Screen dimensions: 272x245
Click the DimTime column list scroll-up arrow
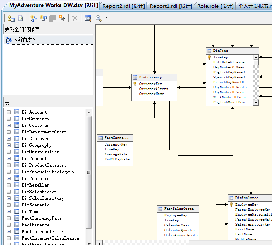256,57
